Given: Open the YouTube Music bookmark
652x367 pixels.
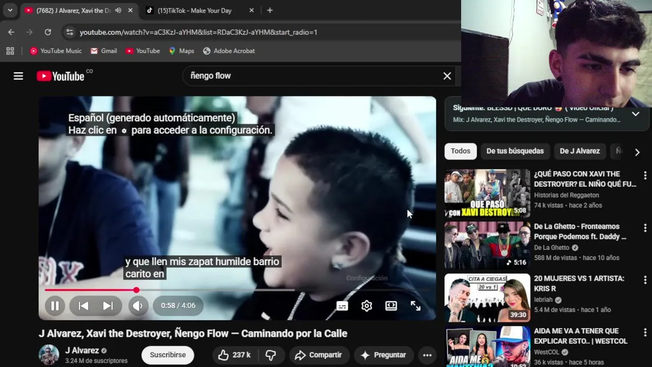Looking at the screenshot, I should [56, 51].
